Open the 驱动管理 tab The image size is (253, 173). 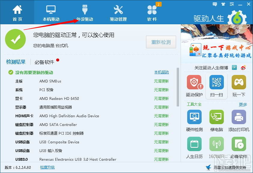point(118,13)
